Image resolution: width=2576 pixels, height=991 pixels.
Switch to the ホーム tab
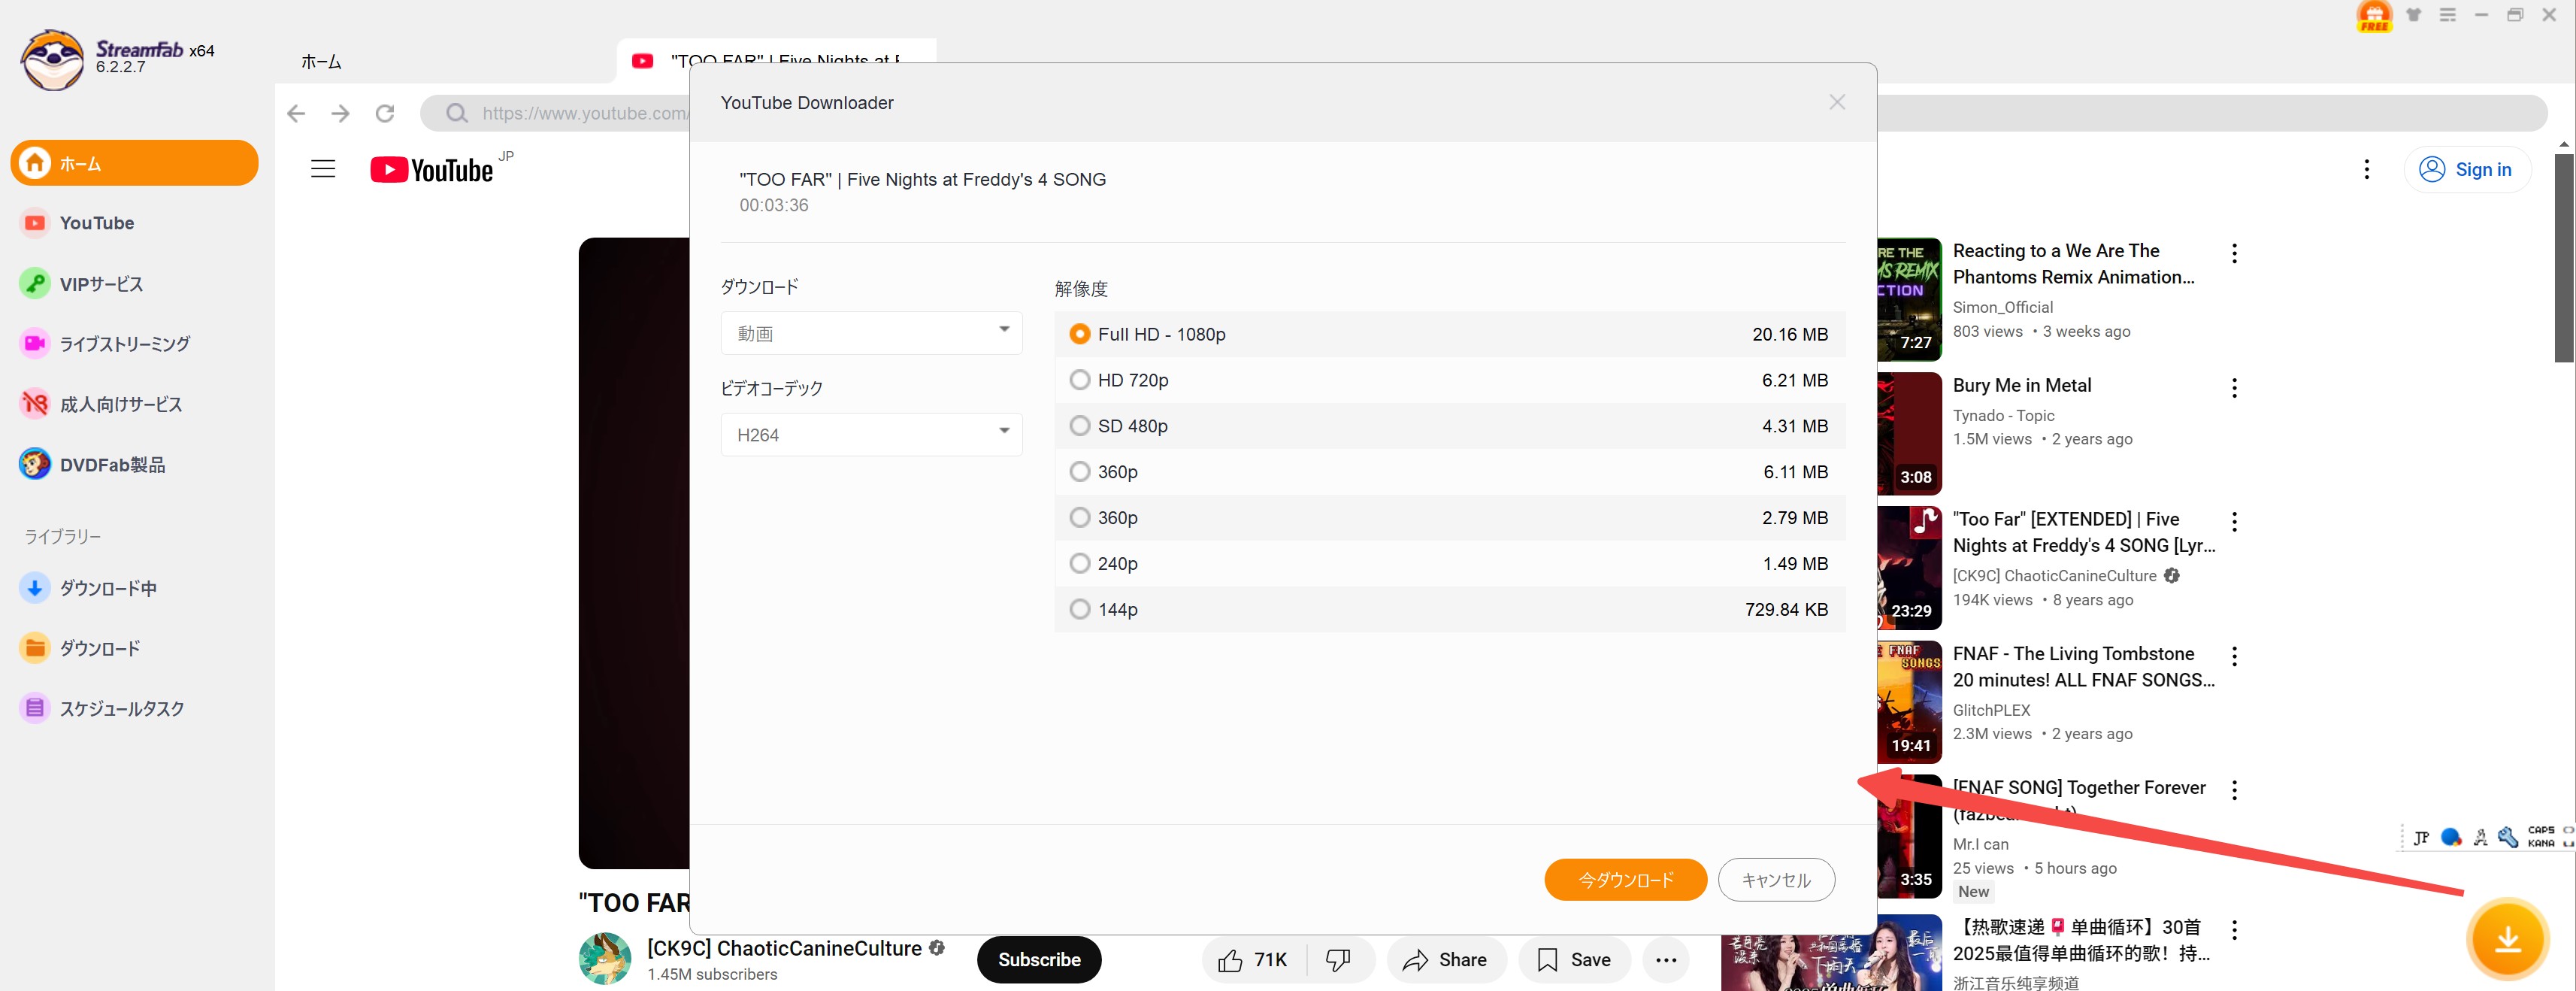pyautogui.click(x=321, y=62)
